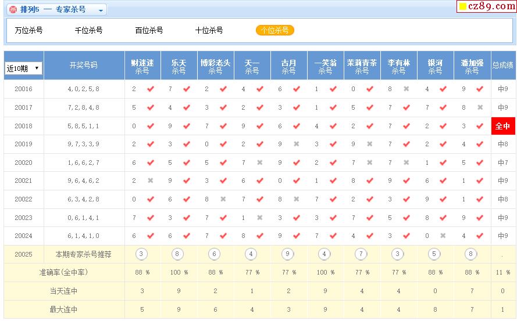
Task: Expand the 专家杀号 dropdown arrow in title bar
Action: point(101,10)
